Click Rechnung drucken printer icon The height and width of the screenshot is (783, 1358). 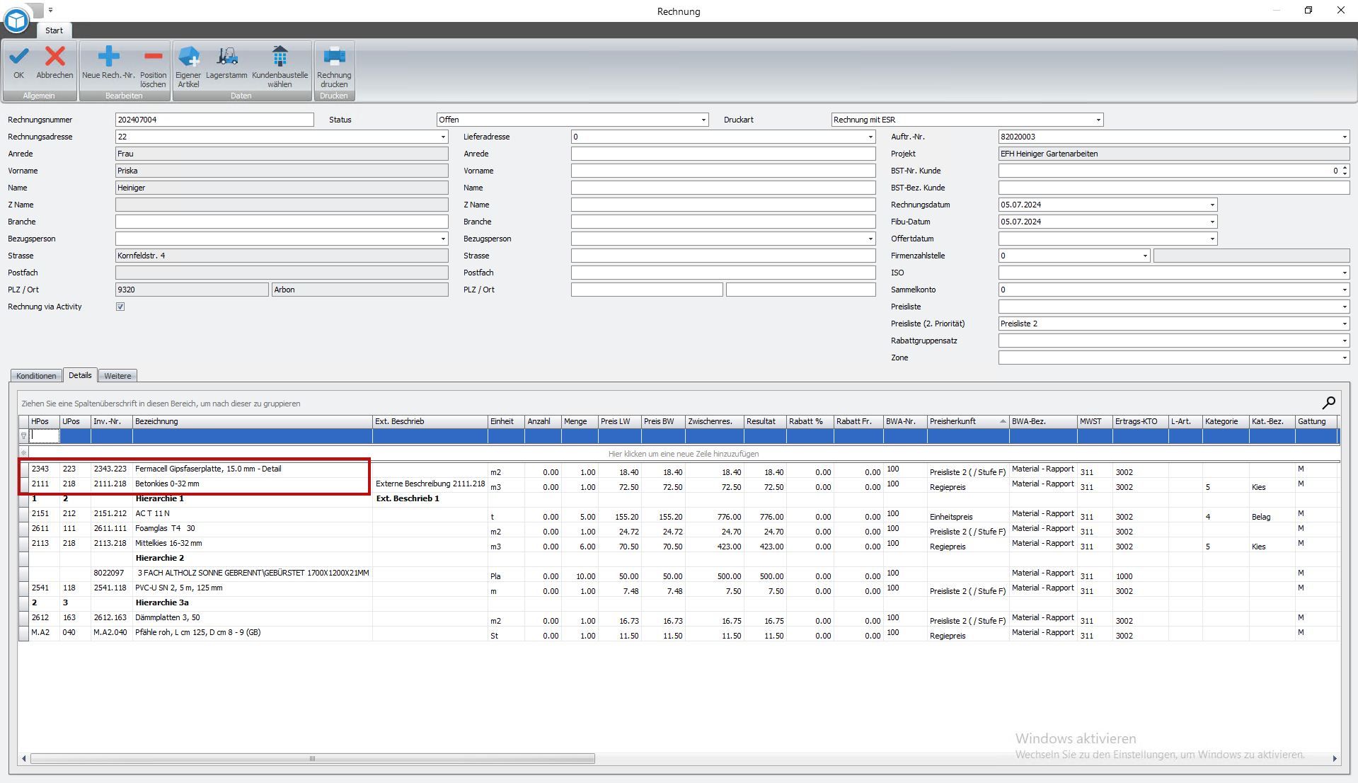point(334,57)
